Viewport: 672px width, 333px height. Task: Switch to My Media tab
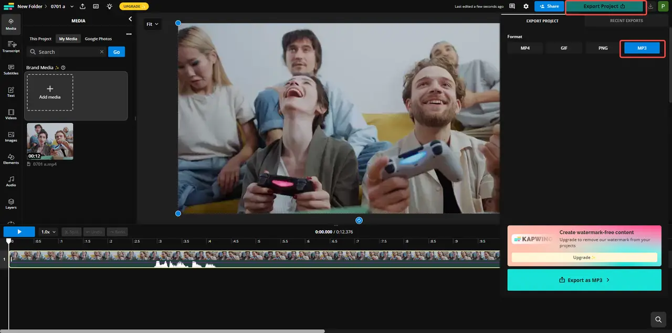(68, 39)
